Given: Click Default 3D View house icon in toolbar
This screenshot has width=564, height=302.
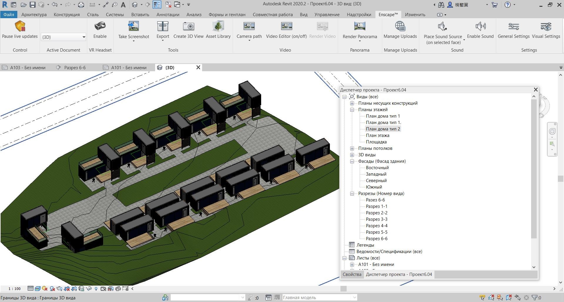Looking at the screenshot, I should click(135, 5).
